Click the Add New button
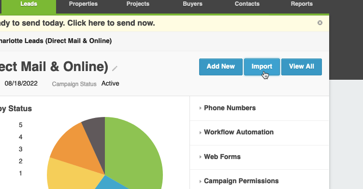The image size is (363, 189). coord(221,67)
